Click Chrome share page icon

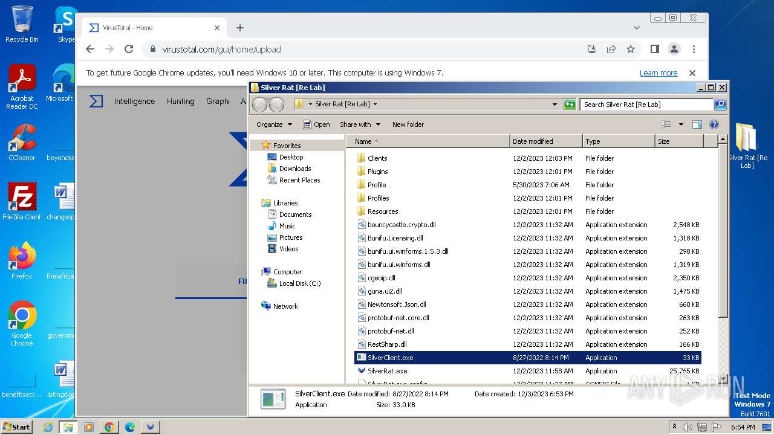coord(611,50)
